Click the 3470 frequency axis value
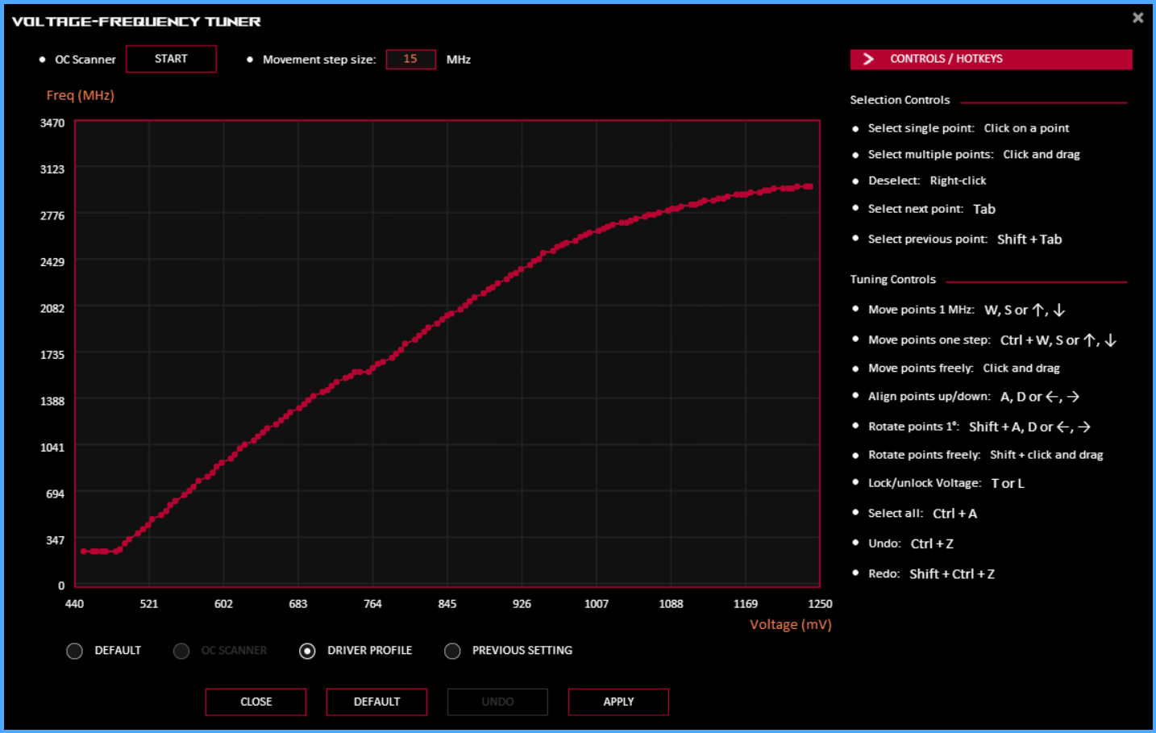 click(52, 123)
